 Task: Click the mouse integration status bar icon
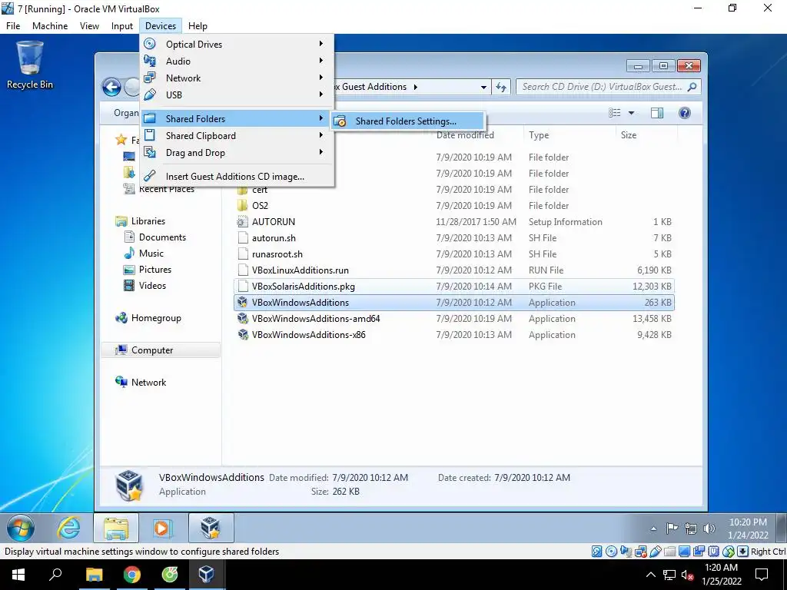point(729,552)
